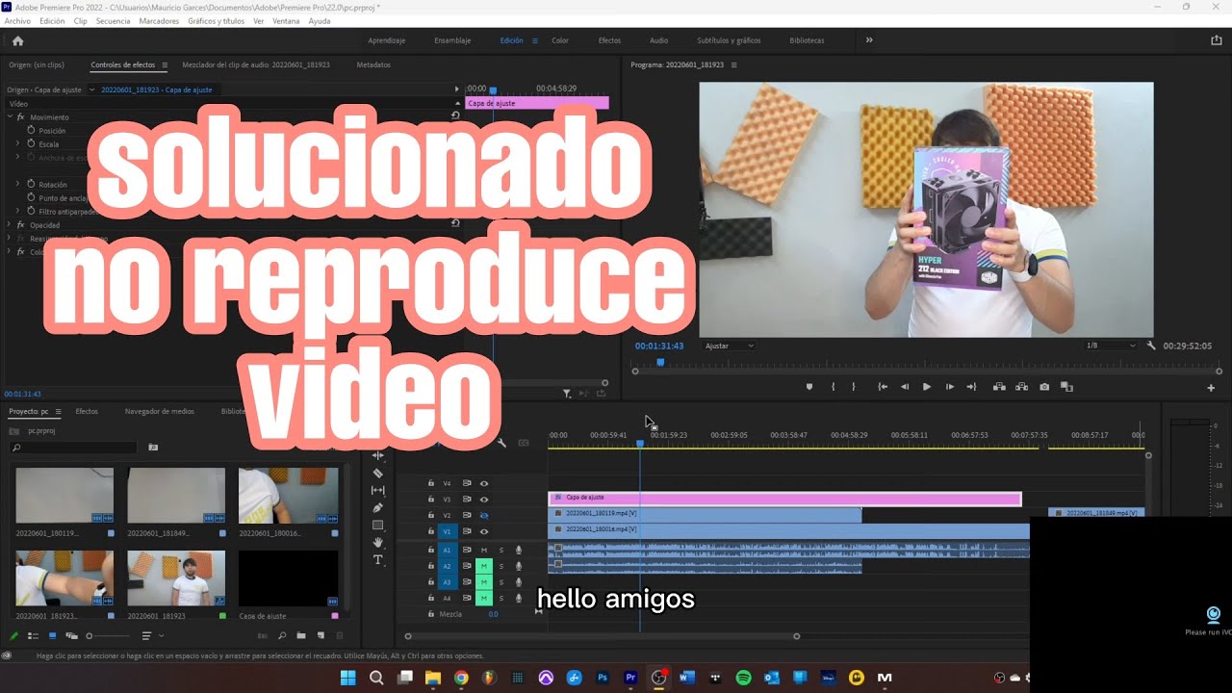Open the Marcadores menu
This screenshot has width=1232, height=693.
(159, 21)
